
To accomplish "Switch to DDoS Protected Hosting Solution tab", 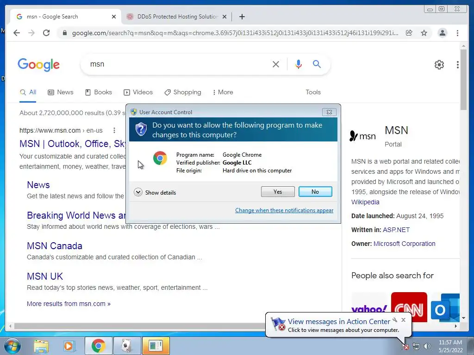I will pyautogui.click(x=176, y=17).
